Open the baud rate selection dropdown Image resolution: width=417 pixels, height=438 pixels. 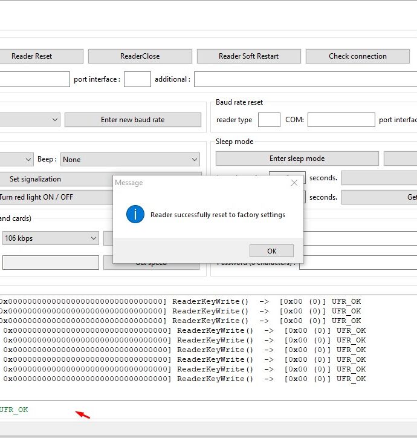click(30, 120)
